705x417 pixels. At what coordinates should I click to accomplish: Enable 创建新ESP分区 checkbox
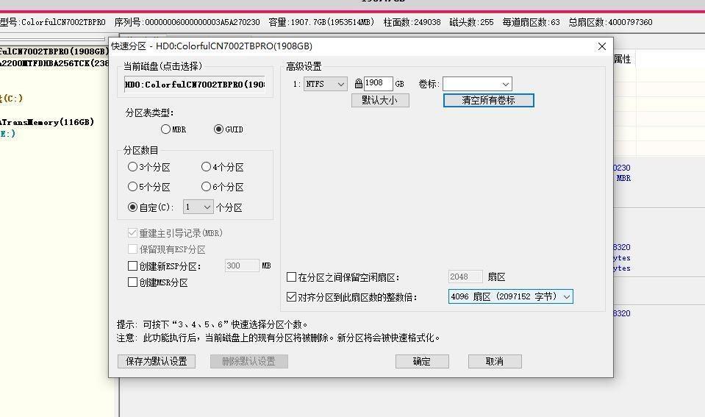132,265
